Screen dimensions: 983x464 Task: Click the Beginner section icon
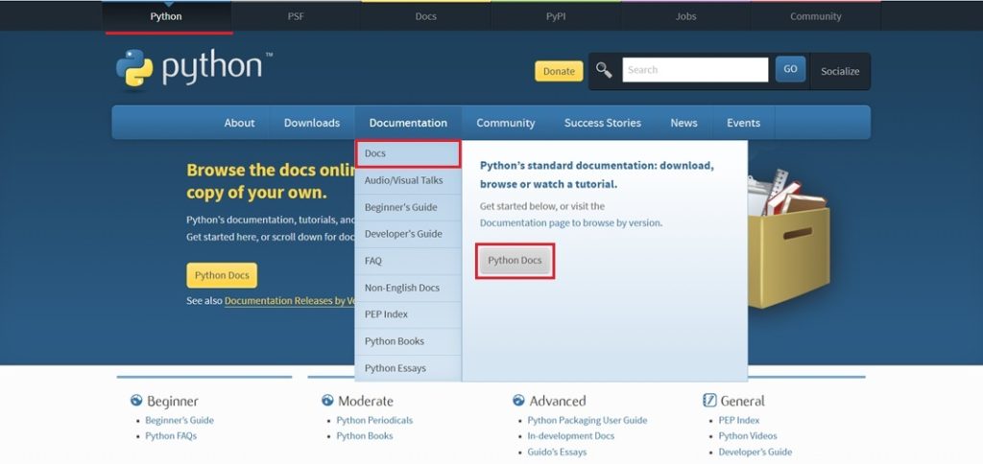point(135,401)
